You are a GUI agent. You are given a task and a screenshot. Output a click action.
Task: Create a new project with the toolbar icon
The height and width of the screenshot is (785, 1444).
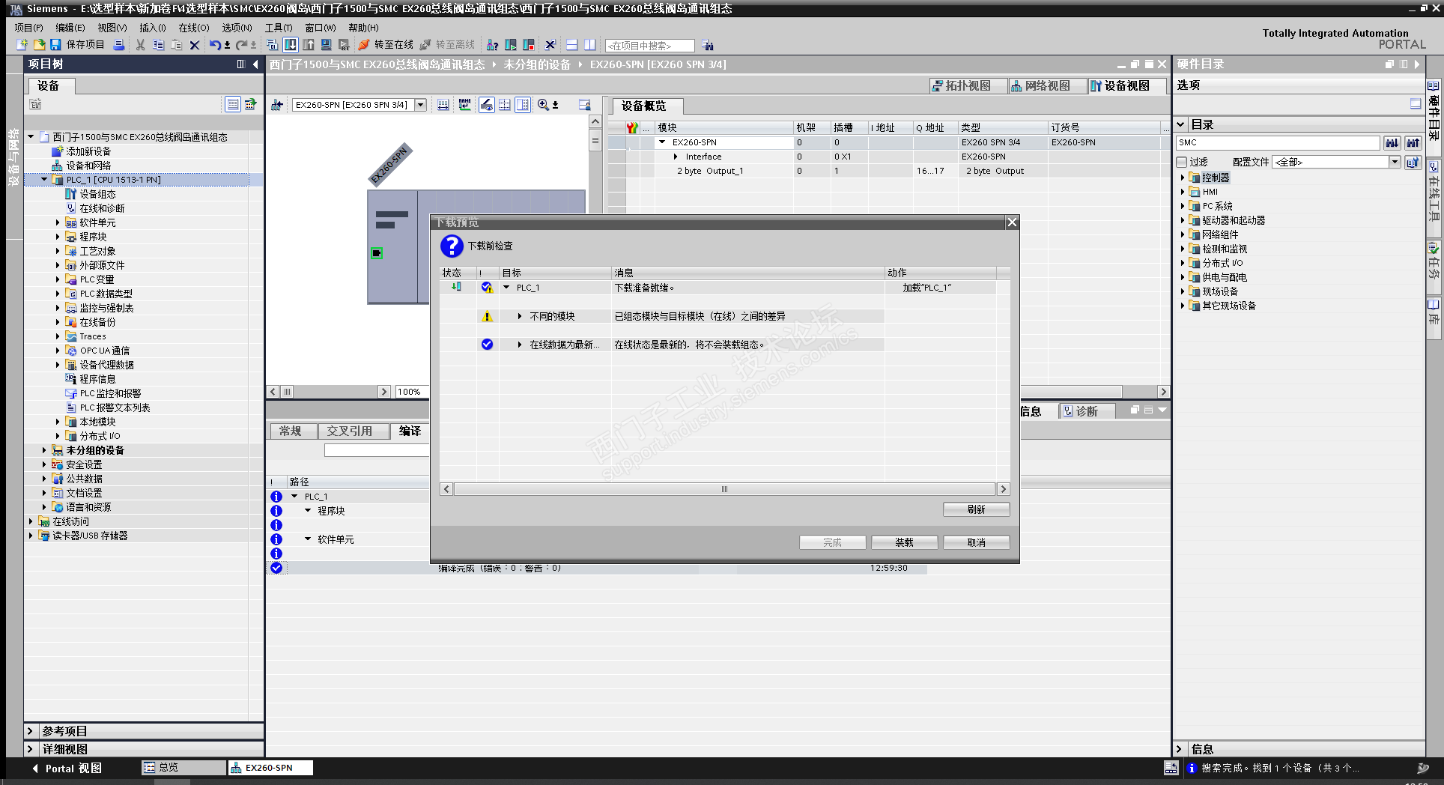[22, 45]
